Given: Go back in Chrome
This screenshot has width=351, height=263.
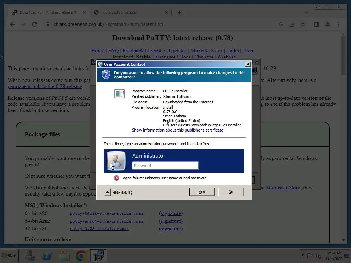Looking at the screenshot, I should (x=12, y=24).
